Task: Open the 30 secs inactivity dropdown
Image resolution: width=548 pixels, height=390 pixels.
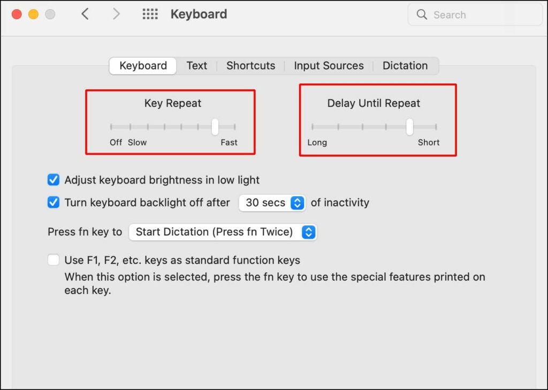Action: click(x=272, y=203)
